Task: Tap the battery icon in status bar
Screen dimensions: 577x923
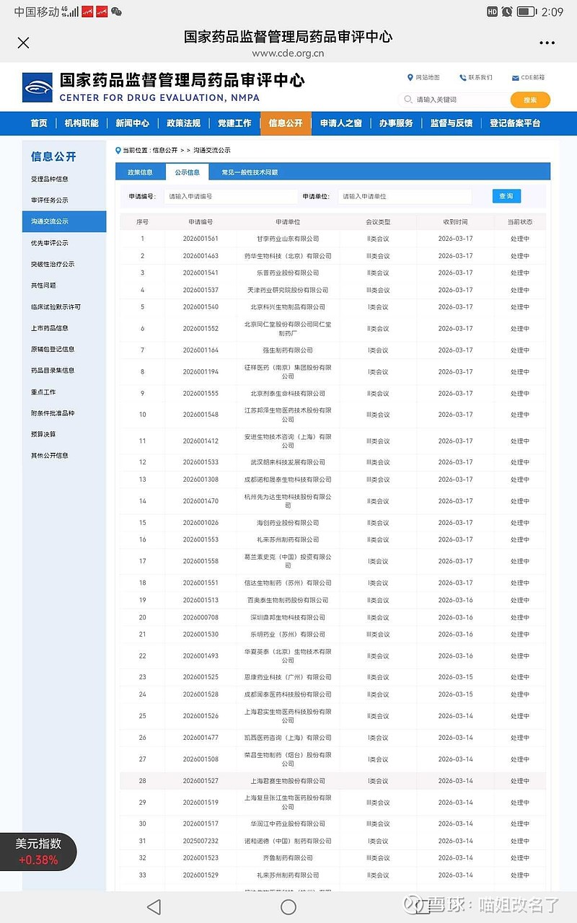Action: point(527,12)
